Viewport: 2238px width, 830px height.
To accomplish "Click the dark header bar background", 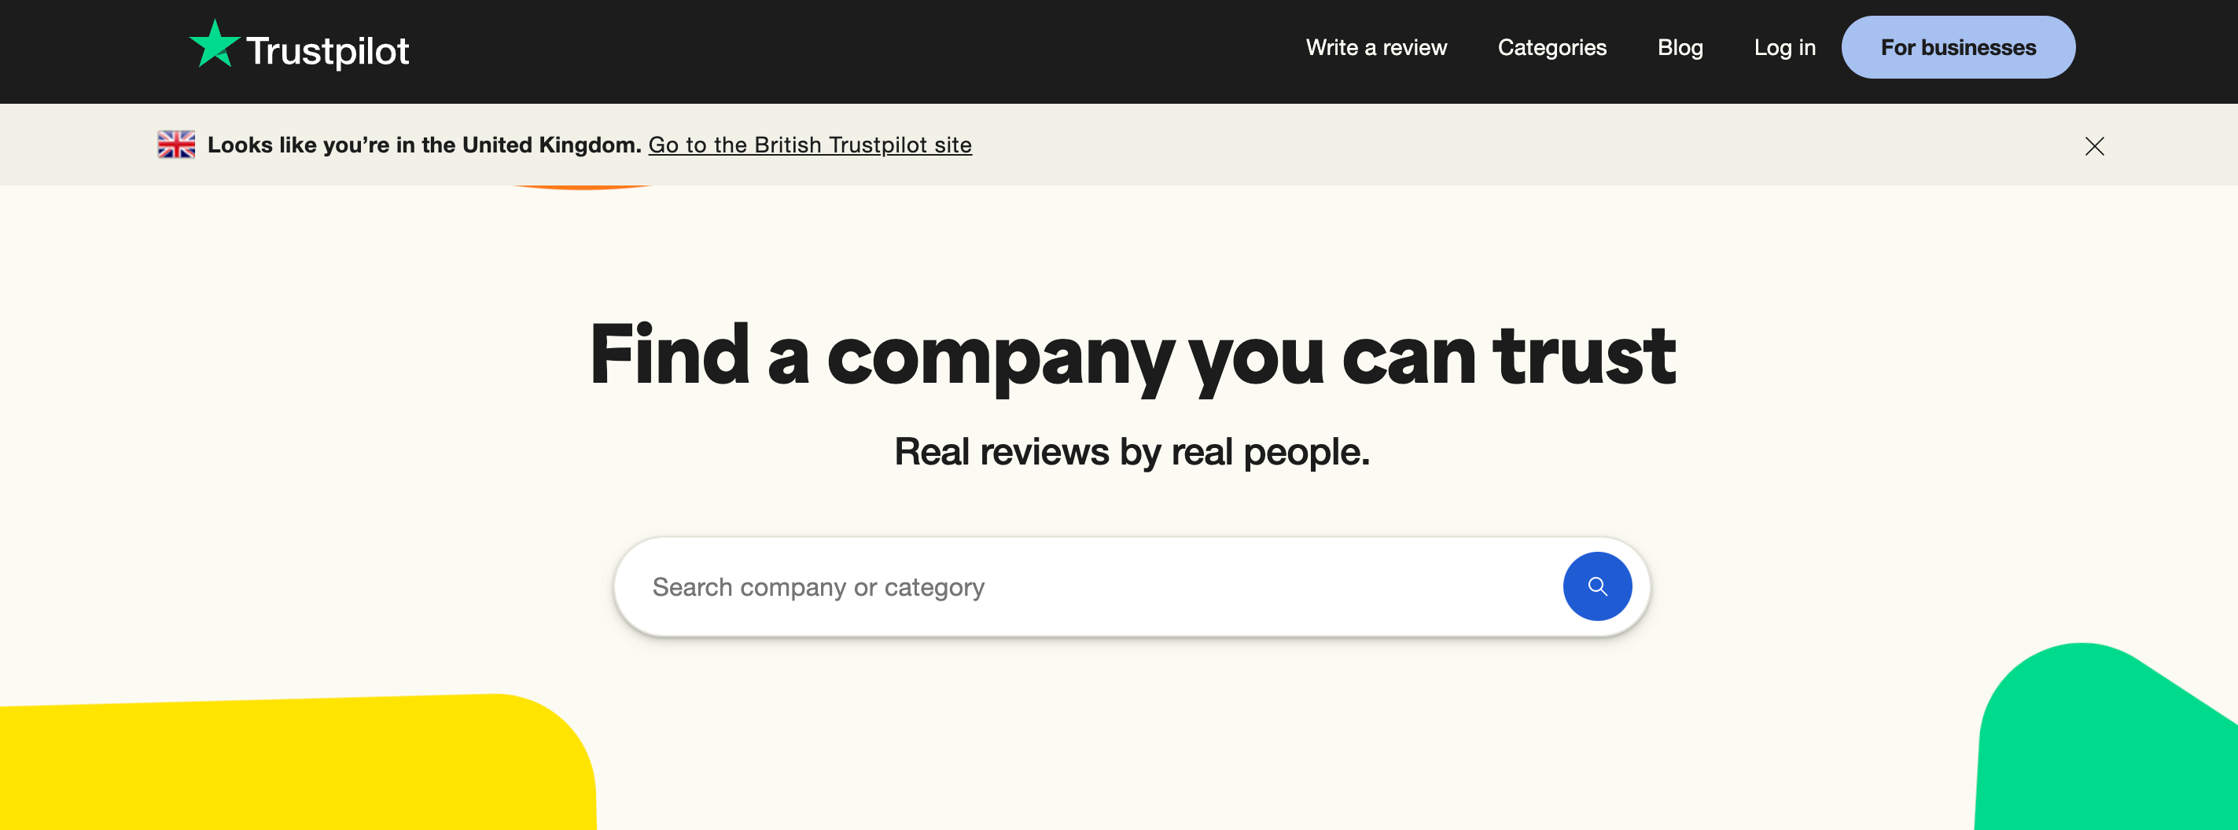I will (x=782, y=50).
